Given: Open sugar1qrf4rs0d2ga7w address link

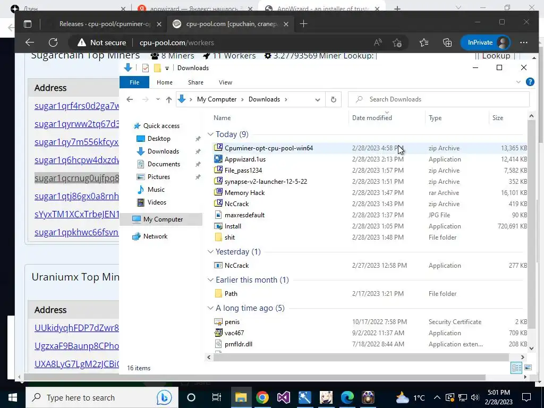Looking at the screenshot, I should tap(76, 106).
